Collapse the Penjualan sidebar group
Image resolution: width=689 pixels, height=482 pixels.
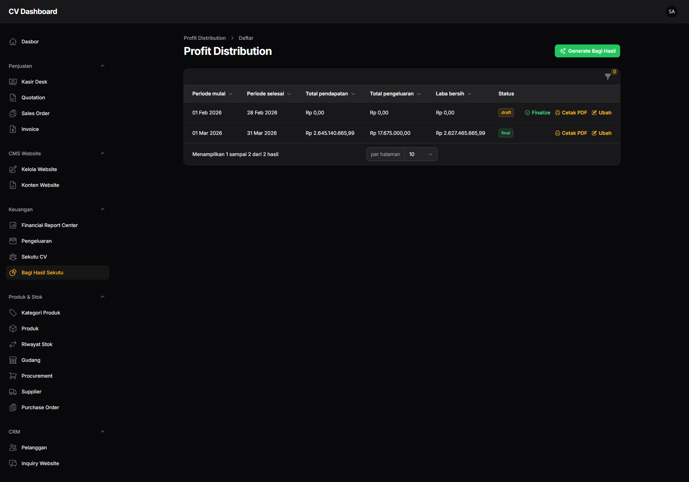[103, 66]
